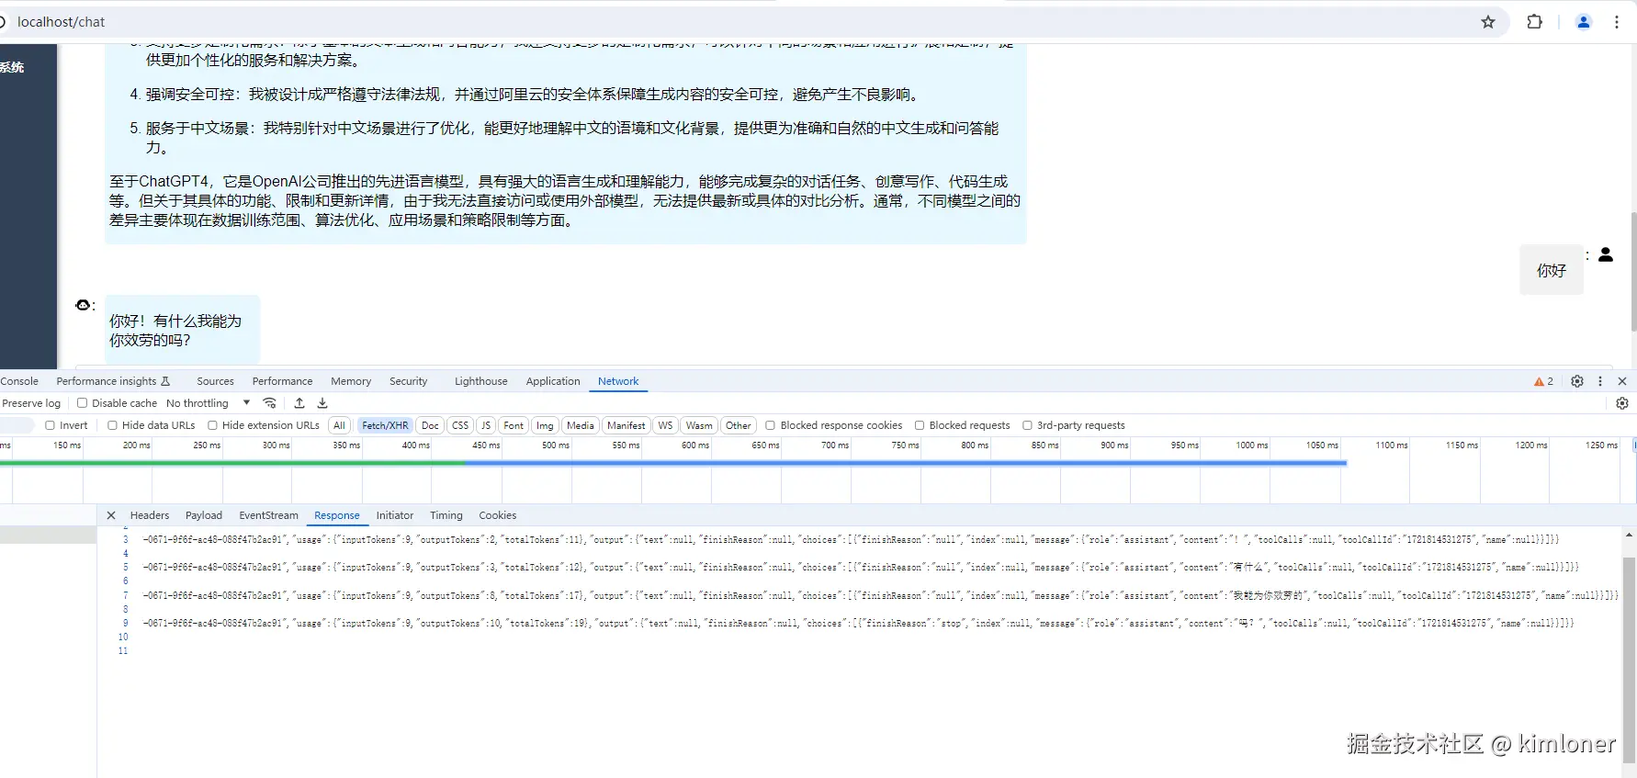Viewport: 1637px width, 778px height.
Task: Click the page vertical scrollbar
Action: pos(1633,270)
